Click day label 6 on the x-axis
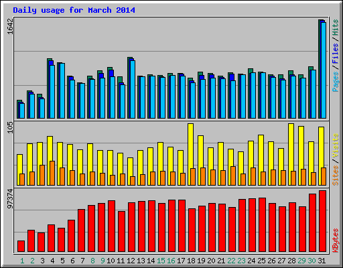This screenshot has width=343, height=268. [72, 261]
